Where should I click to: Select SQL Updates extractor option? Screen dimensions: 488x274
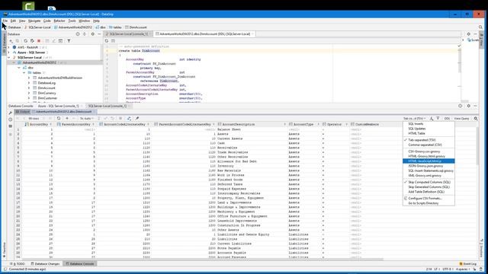[x=429, y=129]
